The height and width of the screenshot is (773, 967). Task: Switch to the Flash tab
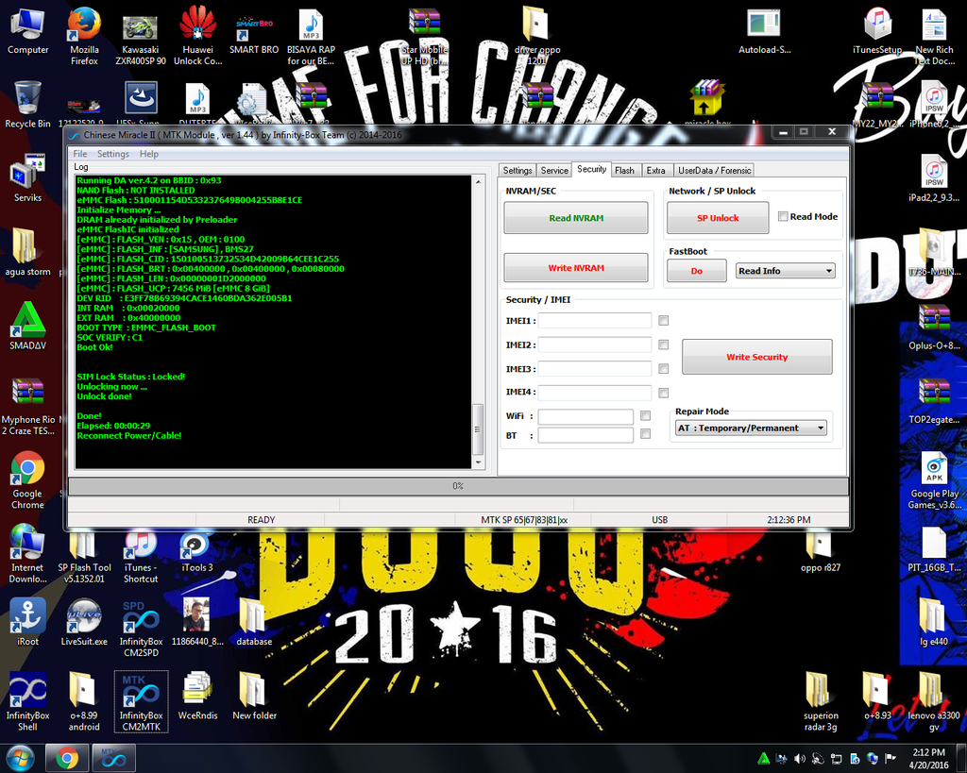point(624,171)
